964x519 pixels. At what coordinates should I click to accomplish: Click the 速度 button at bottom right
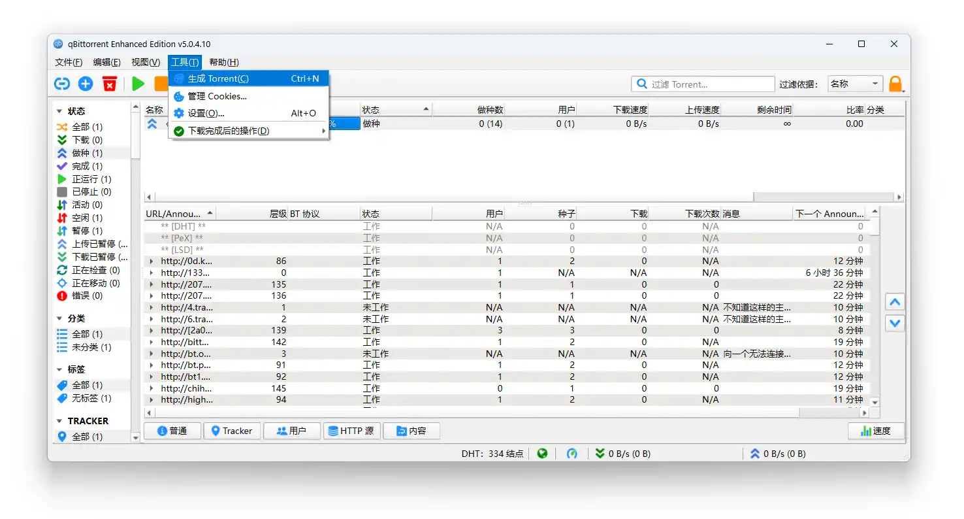coord(876,431)
